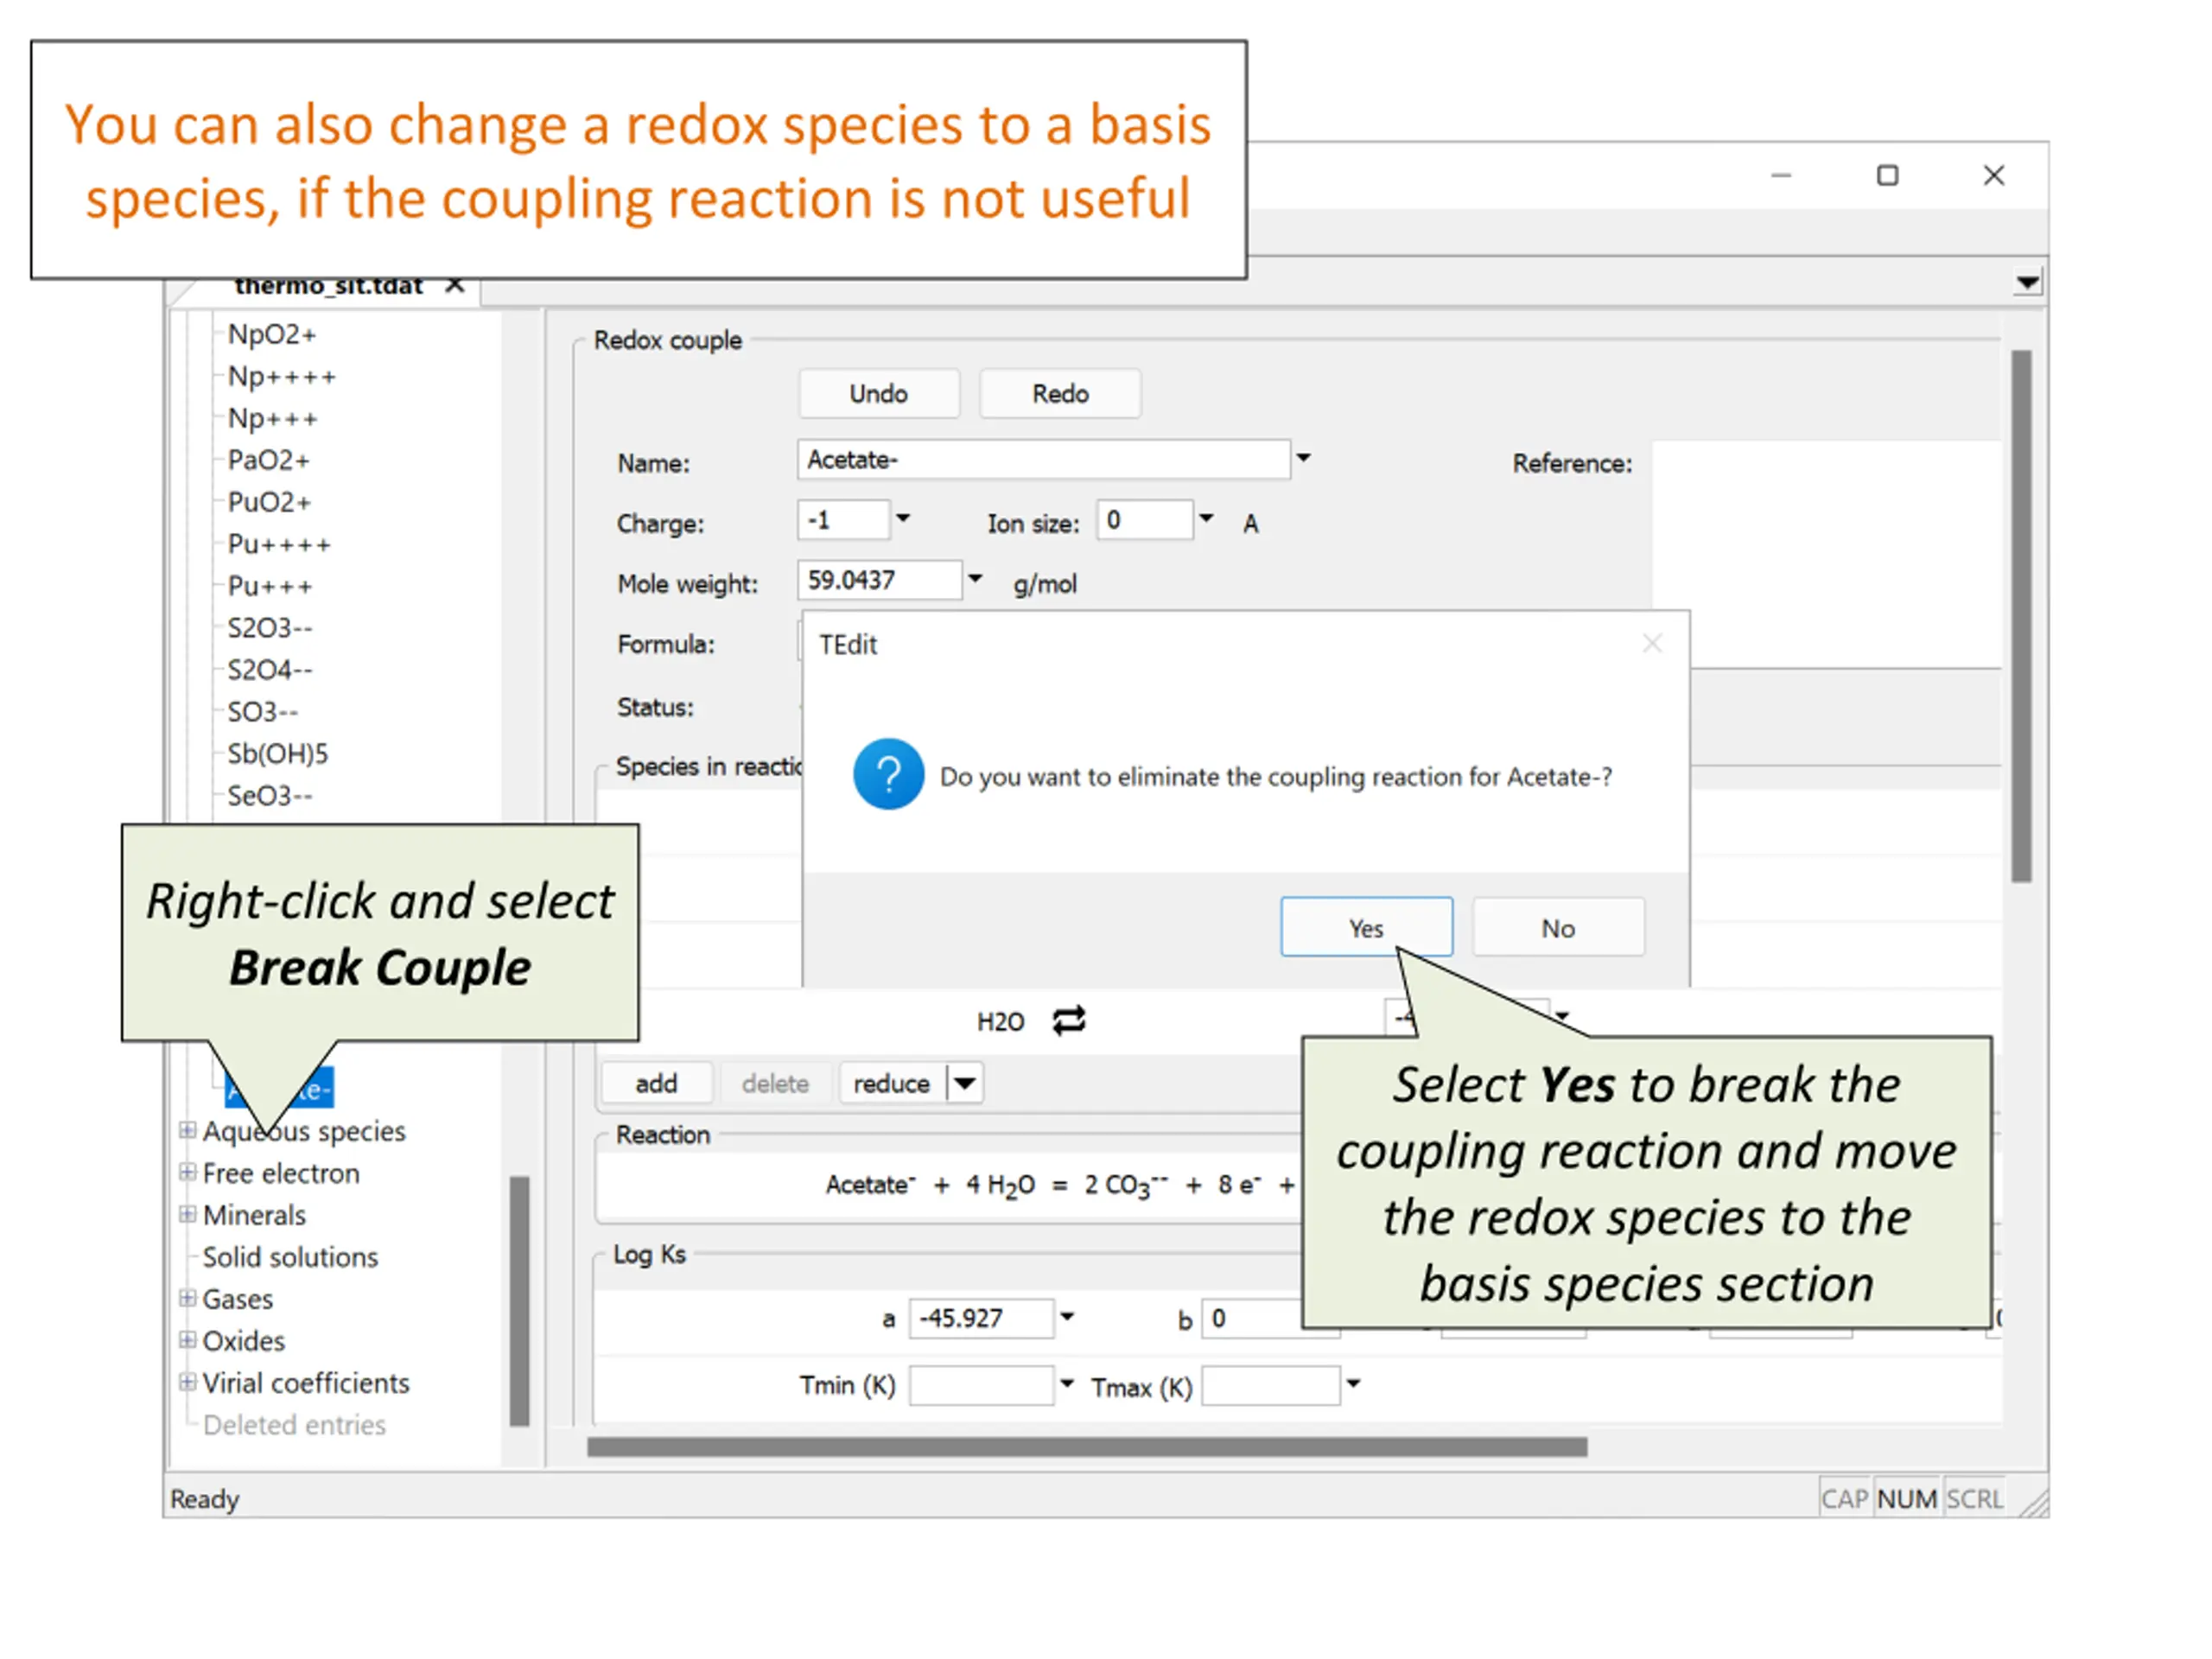2212x1659 pixels.
Task: Select Sb(OH)5 in the species tree
Action: [x=278, y=754]
